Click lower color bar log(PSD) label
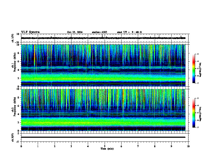The width and height of the screenshot is (212, 164). (x=200, y=114)
